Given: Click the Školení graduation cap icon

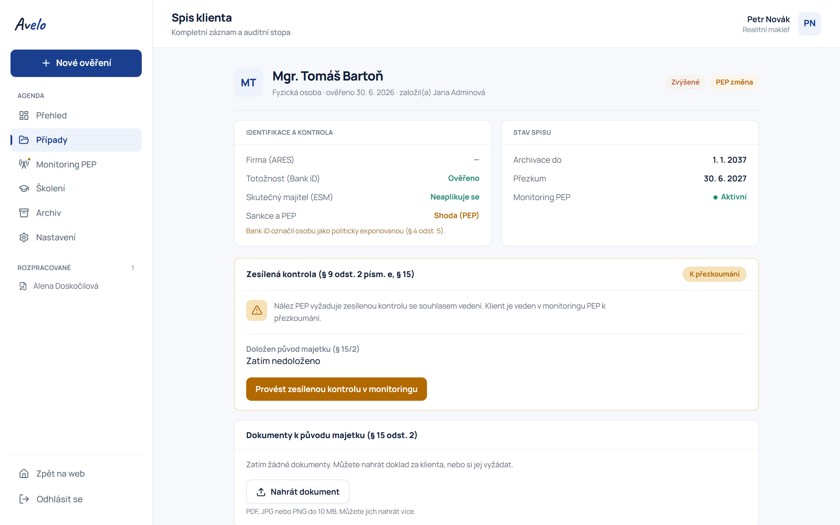Looking at the screenshot, I should [24, 188].
